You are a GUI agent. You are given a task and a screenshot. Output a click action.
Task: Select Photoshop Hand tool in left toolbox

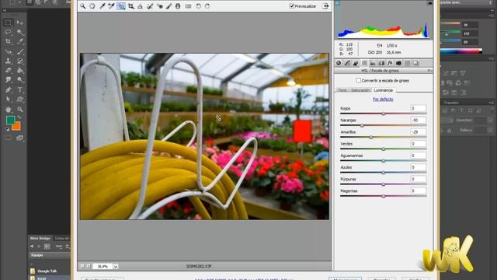click(9, 110)
